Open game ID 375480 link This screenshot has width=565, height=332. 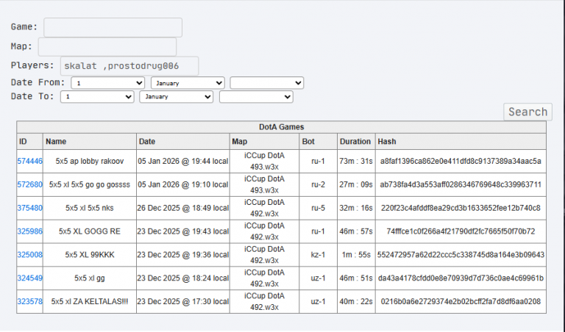(x=30, y=208)
